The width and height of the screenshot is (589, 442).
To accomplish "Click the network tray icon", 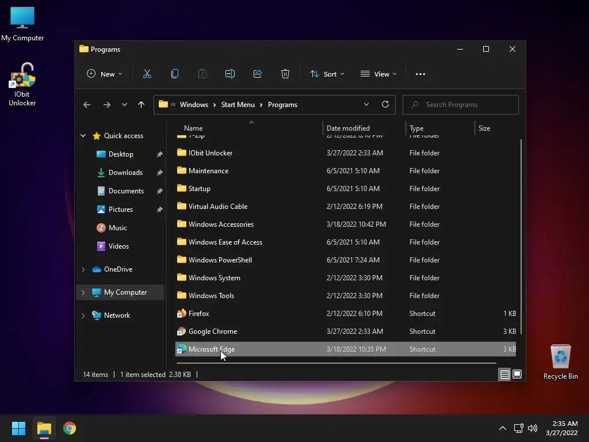I will click(x=519, y=428).
